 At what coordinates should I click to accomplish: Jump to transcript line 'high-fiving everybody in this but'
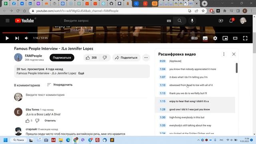[187, 117]
